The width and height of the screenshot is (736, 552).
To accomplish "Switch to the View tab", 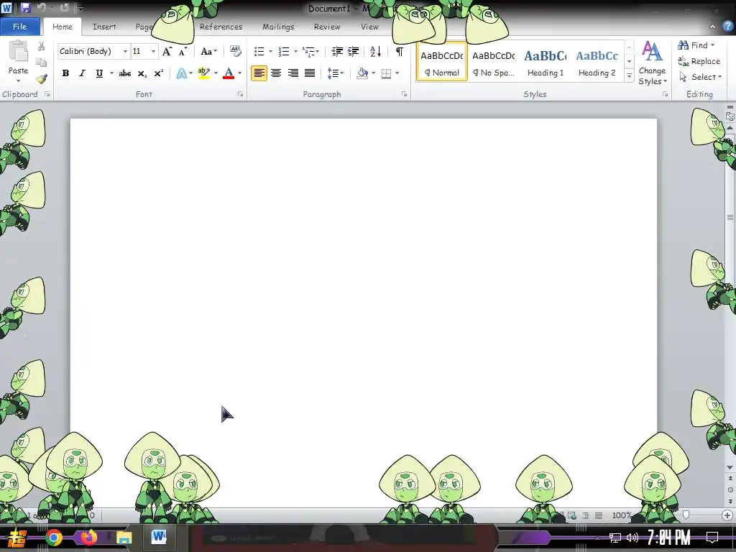I will click(369, 27).
